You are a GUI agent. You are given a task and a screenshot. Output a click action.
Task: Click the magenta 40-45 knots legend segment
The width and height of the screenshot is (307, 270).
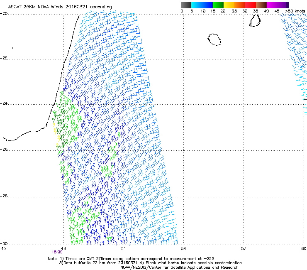(272, 5)
